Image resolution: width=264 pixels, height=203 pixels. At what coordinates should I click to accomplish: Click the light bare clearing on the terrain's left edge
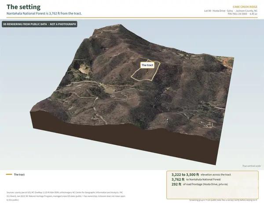click(x=83, y=69)
